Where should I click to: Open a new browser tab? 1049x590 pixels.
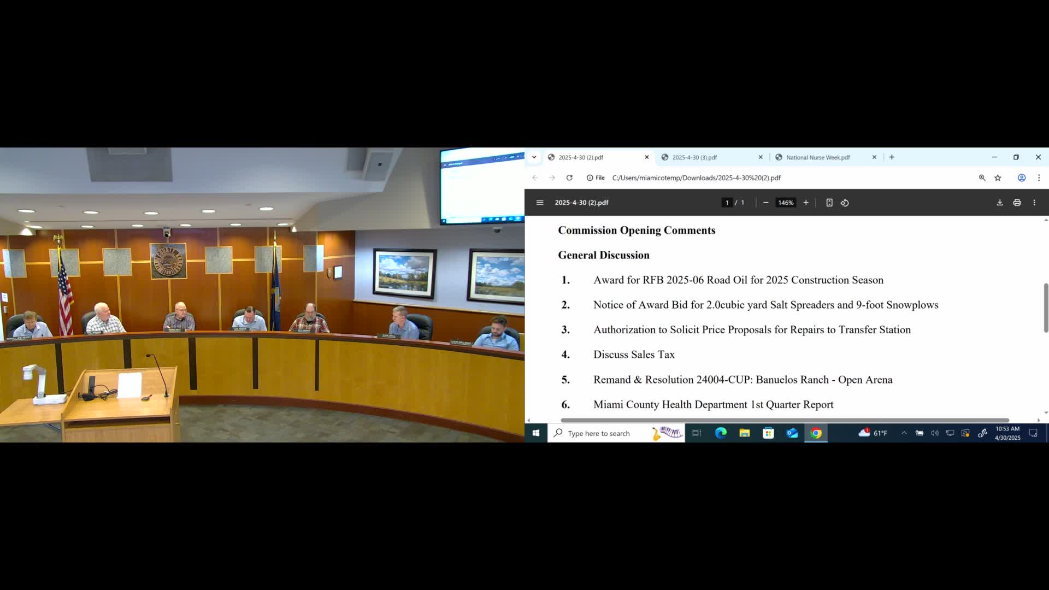pos(892,157)
